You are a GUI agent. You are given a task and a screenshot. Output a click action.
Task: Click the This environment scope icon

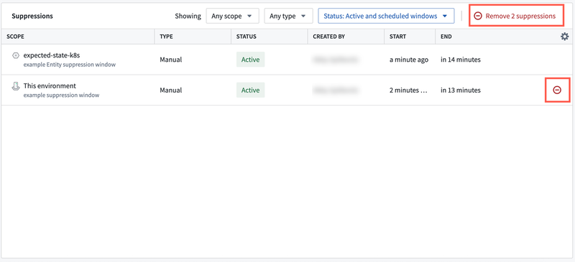pos(15,86)
